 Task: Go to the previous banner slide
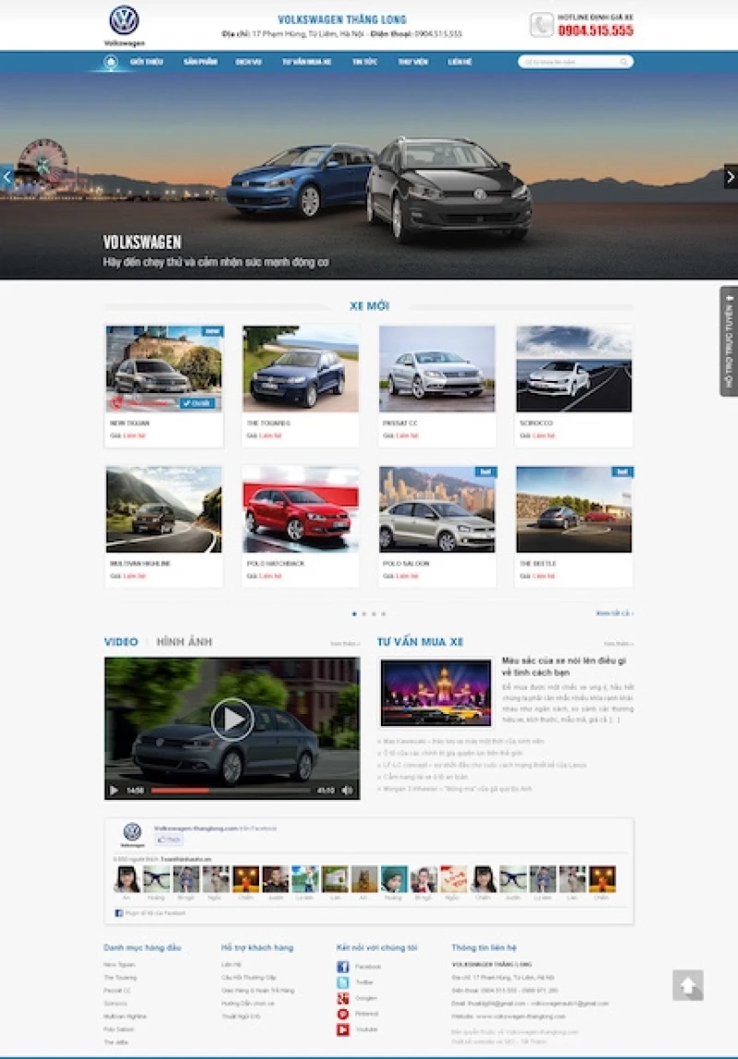pyautogui.click(x=6, y=176)
